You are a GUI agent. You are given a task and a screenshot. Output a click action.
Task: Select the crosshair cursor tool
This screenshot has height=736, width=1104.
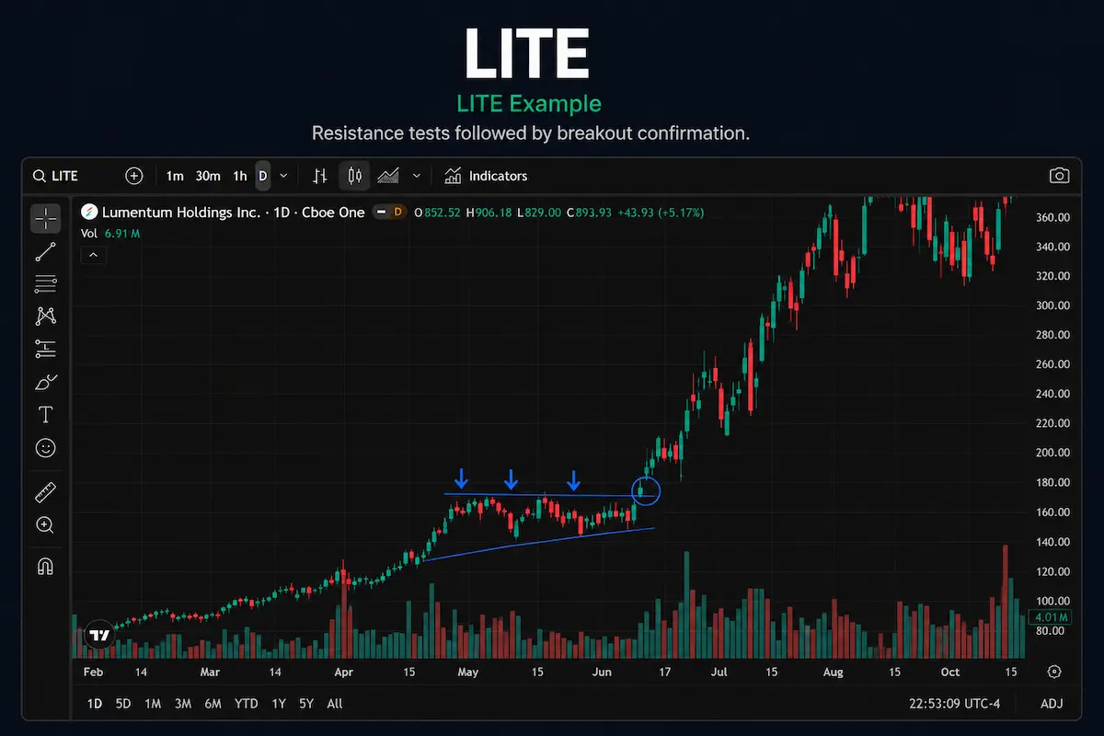click(45, 218)
